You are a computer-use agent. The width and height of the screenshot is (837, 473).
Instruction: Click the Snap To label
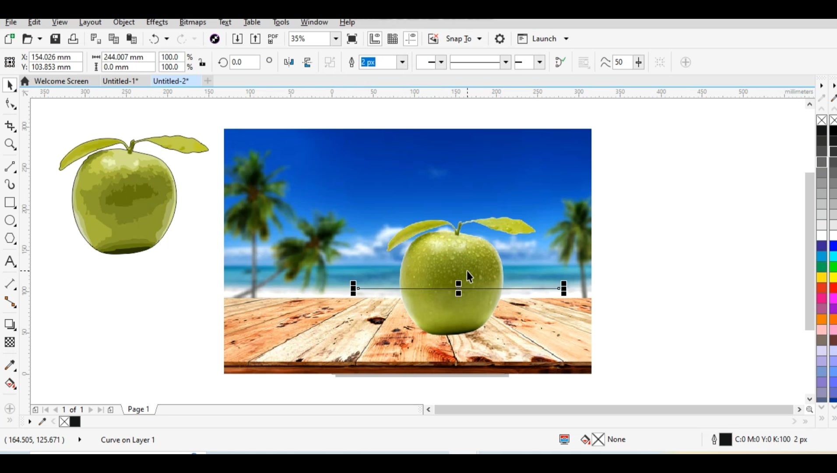click(458, 39)
